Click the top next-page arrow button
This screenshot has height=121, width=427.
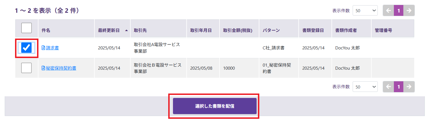coord(409,11)
